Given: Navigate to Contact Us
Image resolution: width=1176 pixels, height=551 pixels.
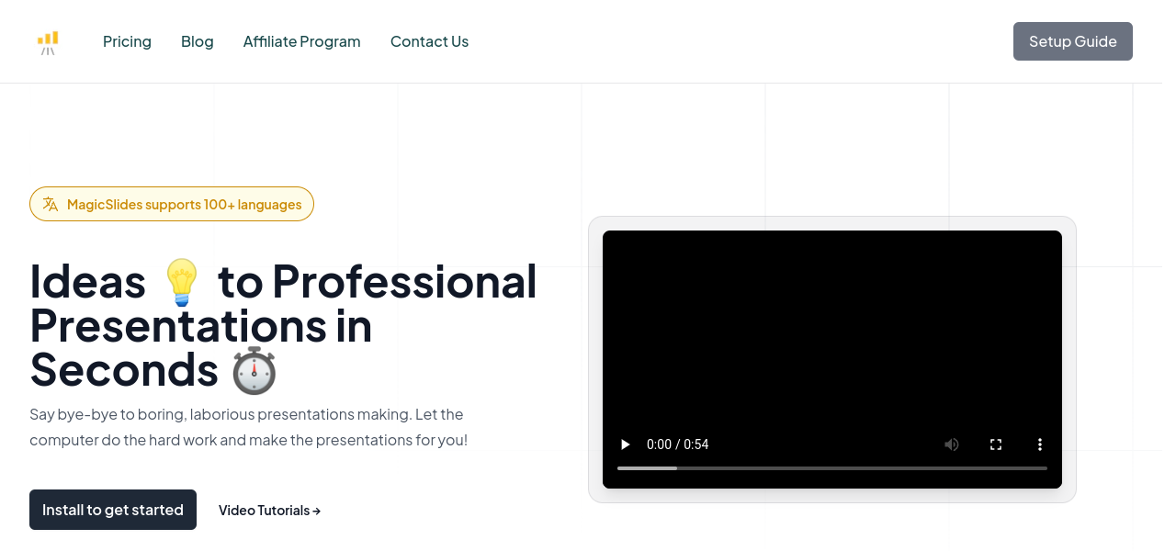Looking at the screenshot, I should point(429,41).
